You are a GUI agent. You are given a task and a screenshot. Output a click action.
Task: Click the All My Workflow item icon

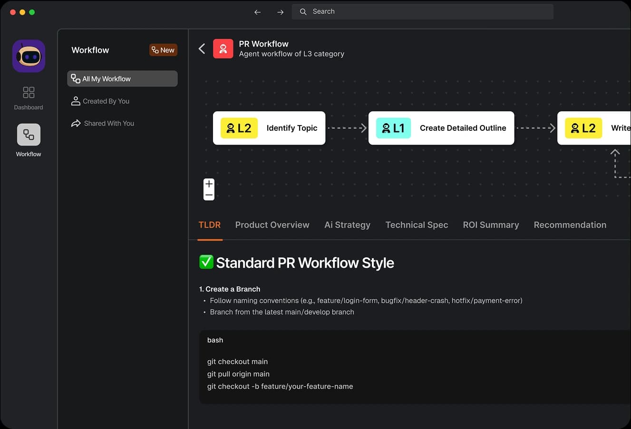(76, 78)
